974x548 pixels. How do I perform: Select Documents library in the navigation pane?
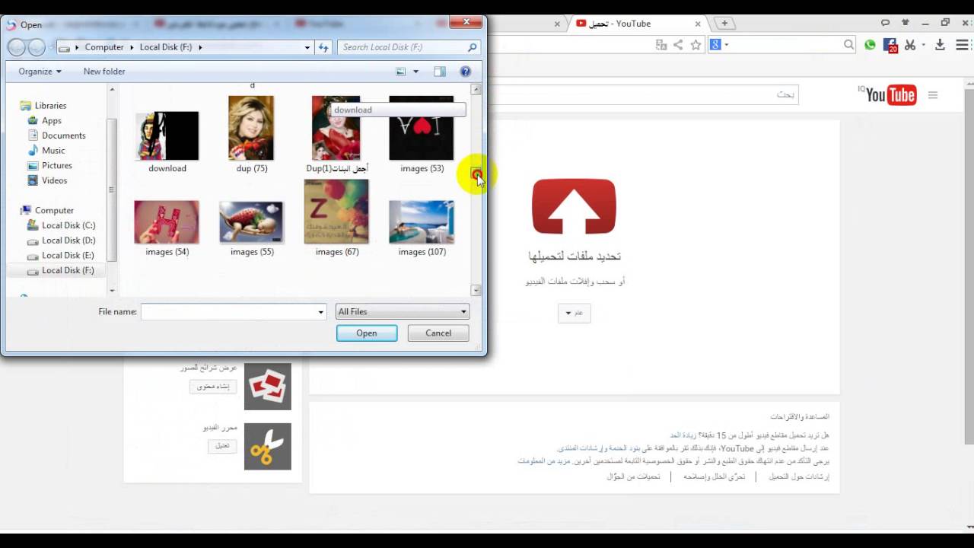point(63,135)
